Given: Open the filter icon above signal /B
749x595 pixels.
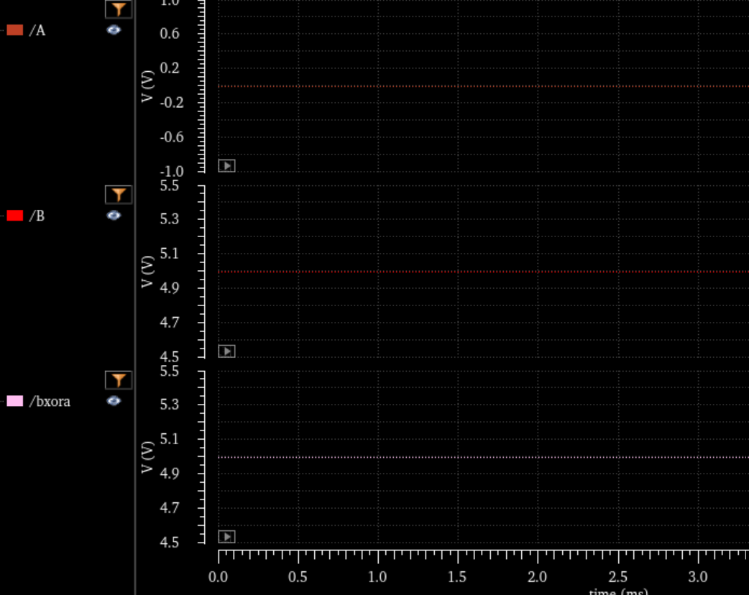Looking at the screenshot, I should click(x=119, y=194).
